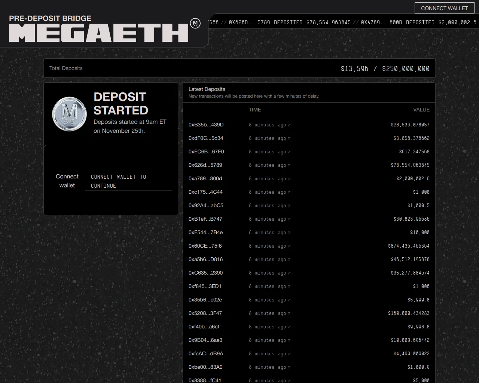Click the $160,000.434283 deposit value
Screen dimensions: 479x383
(409, 313)
